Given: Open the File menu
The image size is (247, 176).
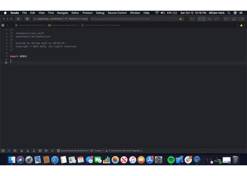Looking at the screenshot, I should tap(25, 13).
